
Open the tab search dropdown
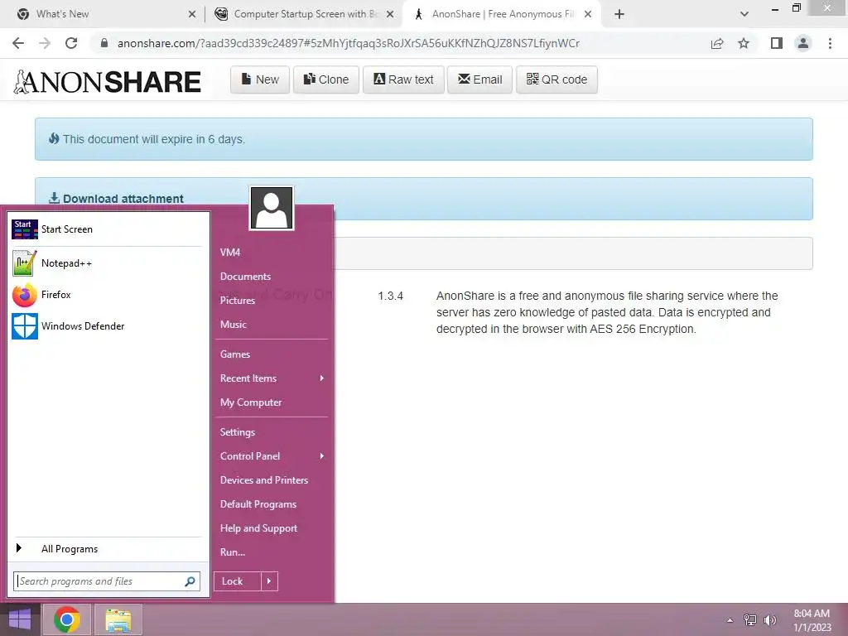click(744, 14)
